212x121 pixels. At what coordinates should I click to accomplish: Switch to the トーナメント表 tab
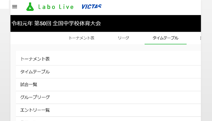[81, 38]
